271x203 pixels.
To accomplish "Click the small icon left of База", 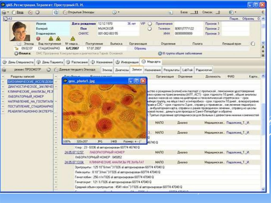I will tap(171, 12).
